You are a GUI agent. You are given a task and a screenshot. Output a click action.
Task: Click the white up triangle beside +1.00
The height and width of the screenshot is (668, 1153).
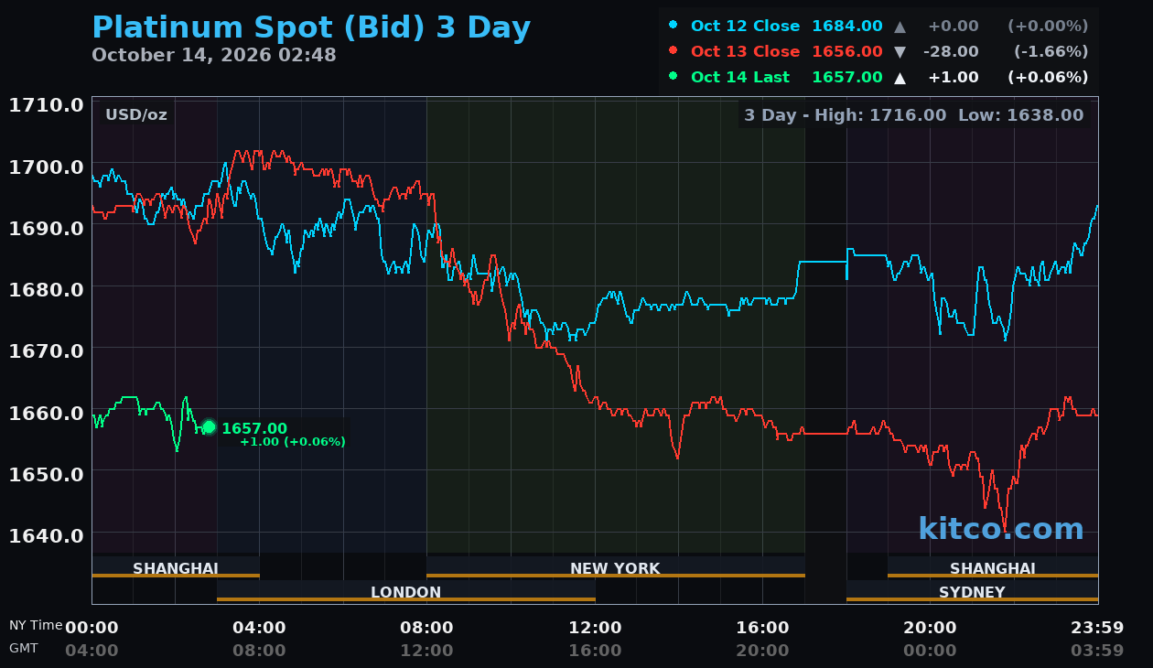pyautogui.click(x=900, y=77)
